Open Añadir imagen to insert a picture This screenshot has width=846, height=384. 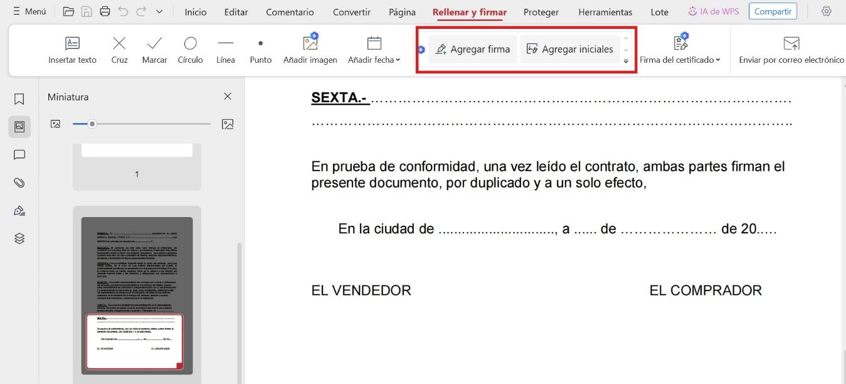[x=310, y=50]
